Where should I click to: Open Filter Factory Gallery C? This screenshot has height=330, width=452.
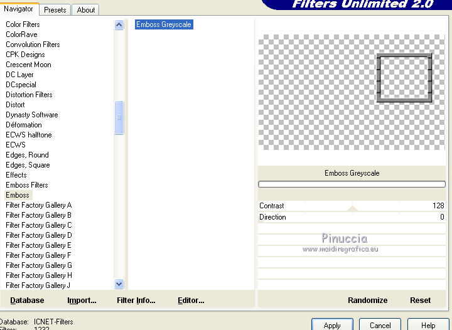pyautogui.click(x=39, y=225)
